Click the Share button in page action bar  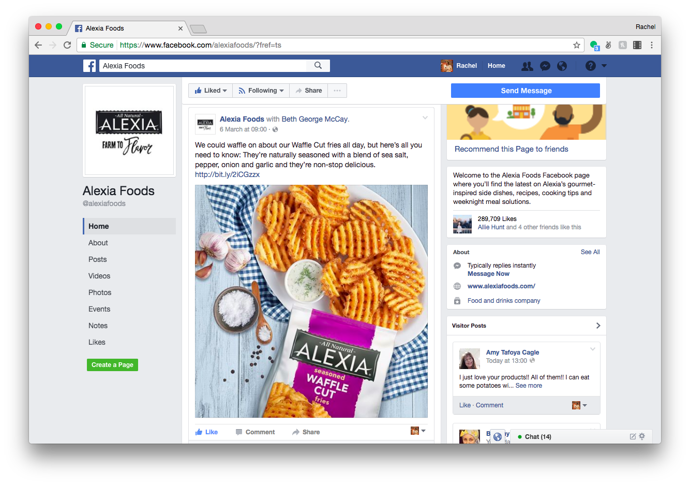click(x=309, y=91)
